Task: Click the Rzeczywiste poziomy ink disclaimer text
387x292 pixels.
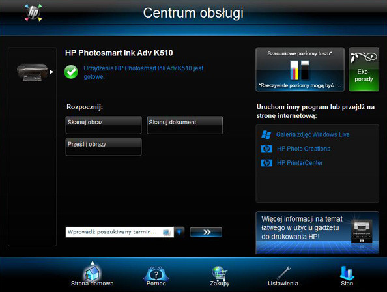Action: pyautogui.click(x=300, y=85)
